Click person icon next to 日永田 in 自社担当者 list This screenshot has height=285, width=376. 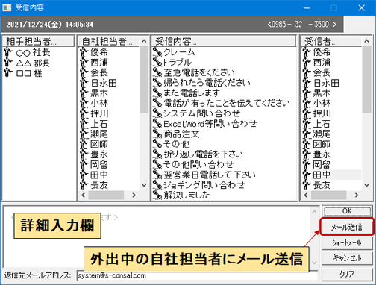click(84, 83)
